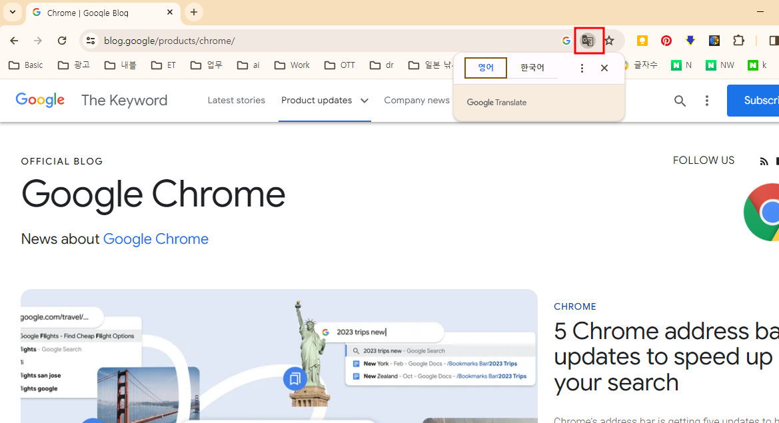This screenshot has height=423, width=779.
Task: Open the 업무 bookmarks folder
Action: (206, 65)
